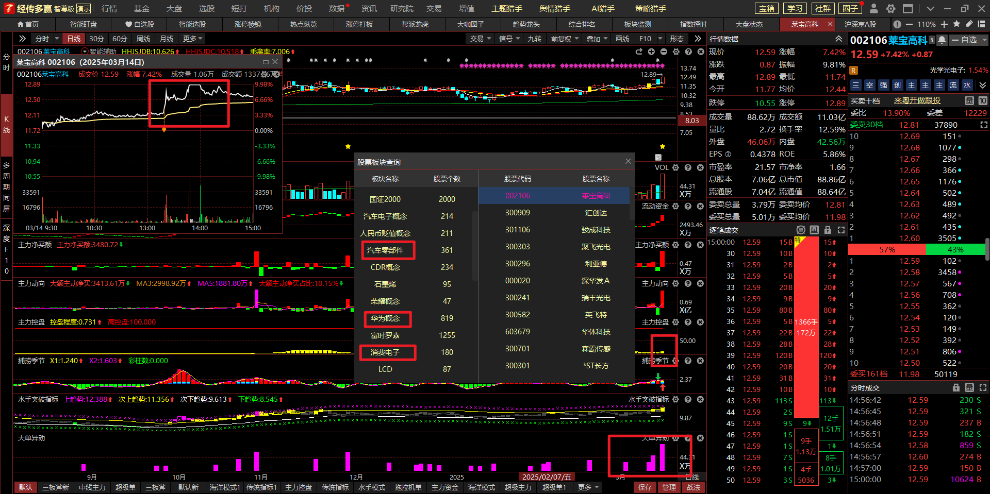Click the gear icon in 主力动向 panel

click(x=675, y=283)
